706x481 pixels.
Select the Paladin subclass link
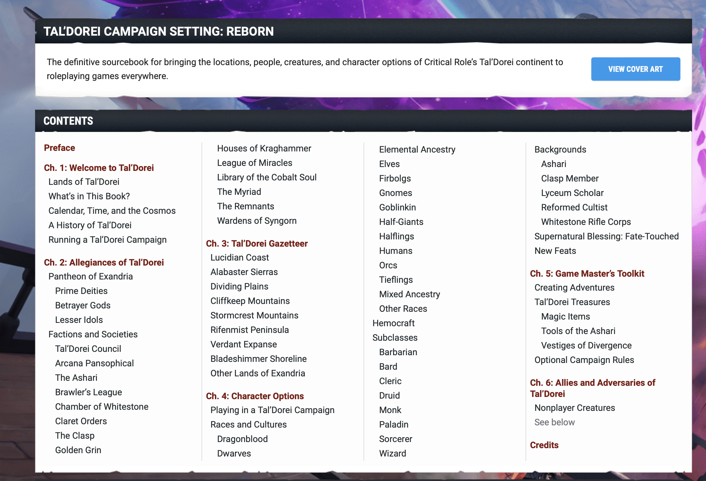coord(394,424)
